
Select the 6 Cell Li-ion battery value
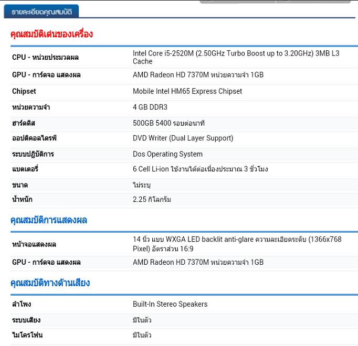[200, 169]
